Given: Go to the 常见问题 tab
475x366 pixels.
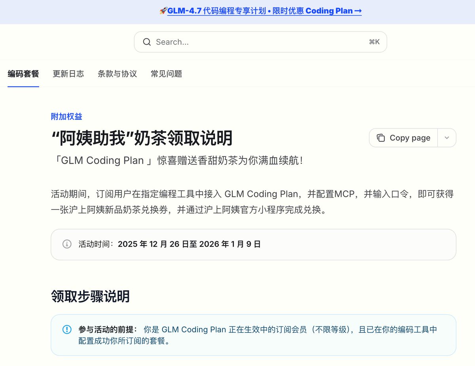Looking at the screenshot, I should [167, 74].
